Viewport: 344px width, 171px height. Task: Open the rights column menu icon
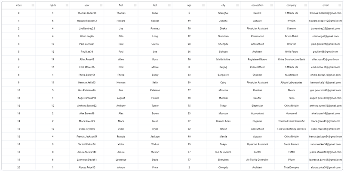click(67, 5)
